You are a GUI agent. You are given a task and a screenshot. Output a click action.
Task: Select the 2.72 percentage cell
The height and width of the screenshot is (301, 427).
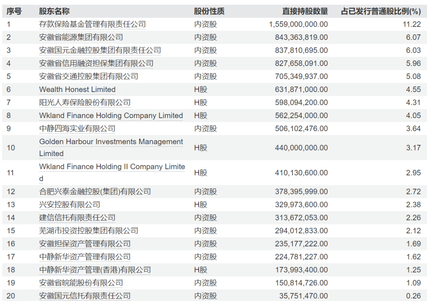pos(414,192)
